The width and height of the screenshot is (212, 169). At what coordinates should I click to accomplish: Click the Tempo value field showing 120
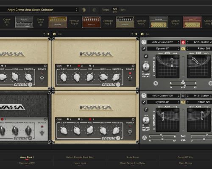coord(115,9)
